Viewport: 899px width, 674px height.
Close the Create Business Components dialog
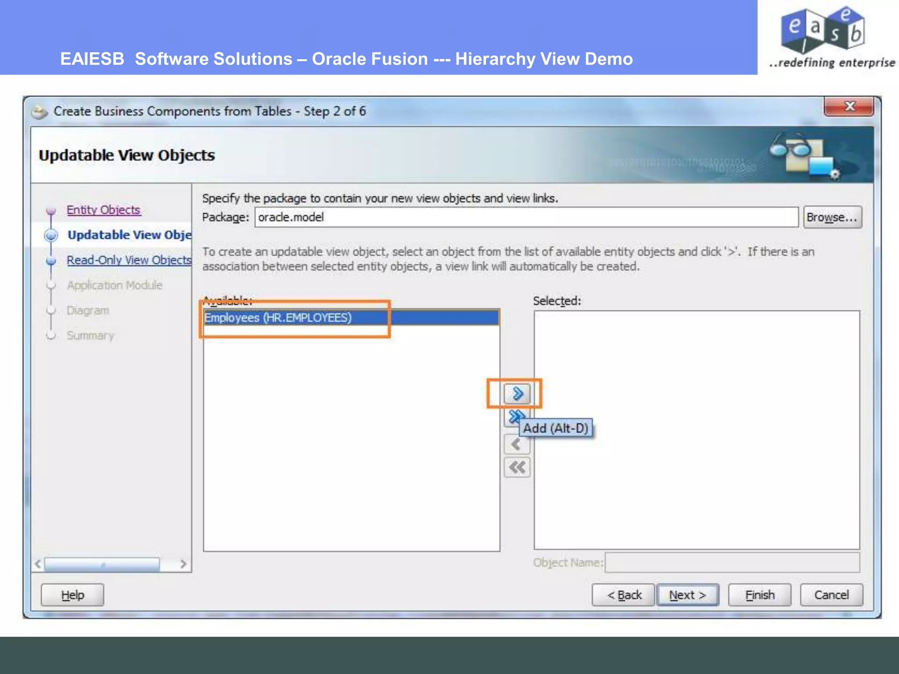849,107
